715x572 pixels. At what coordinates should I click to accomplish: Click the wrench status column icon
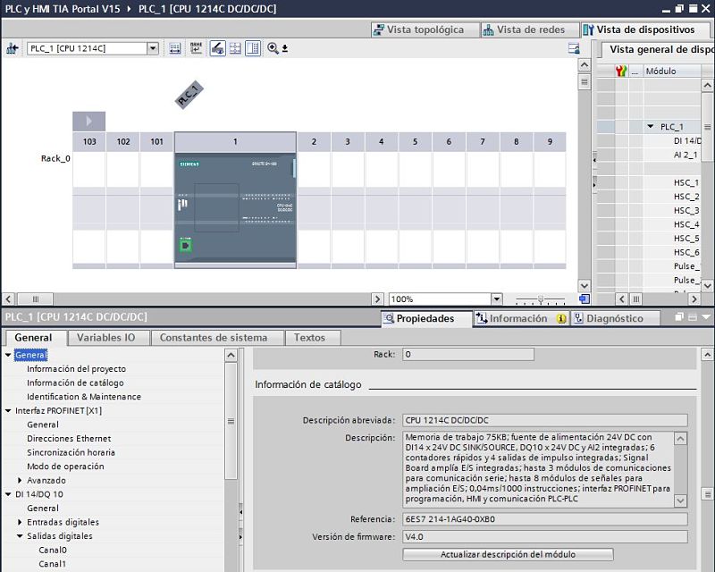tap(621, 71)
